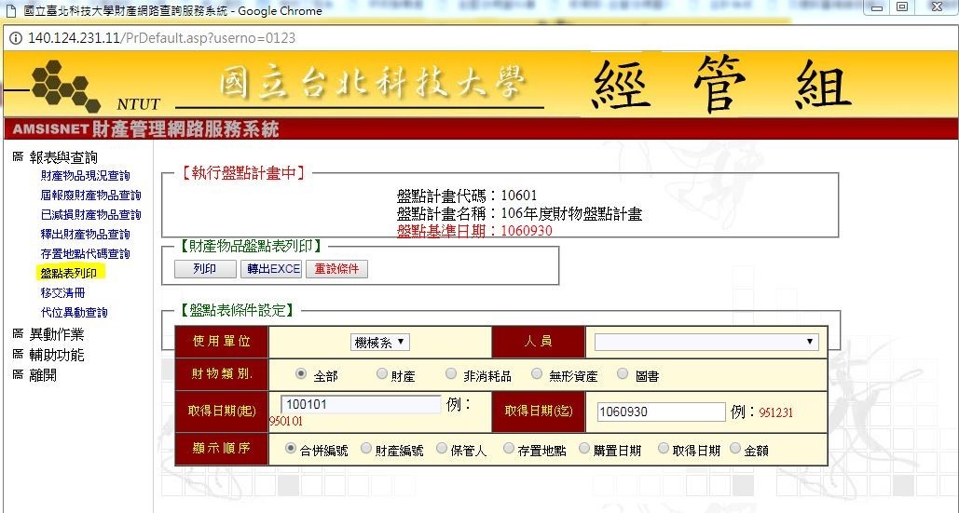Click the 列印 print button
Screen dimensions: 959x513
pos(205,269)
